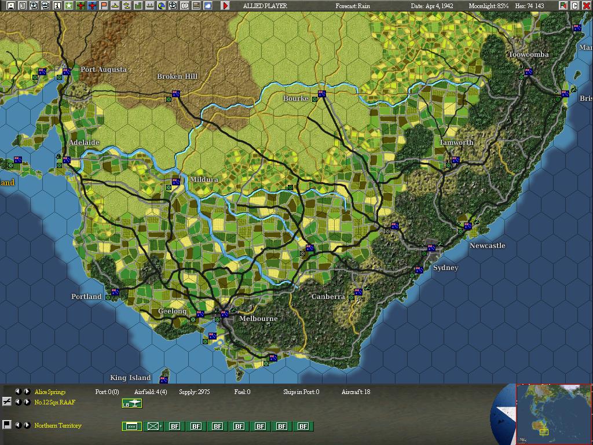Go to next base after Alice Springs
593x445 pixels.
[27, 392]
